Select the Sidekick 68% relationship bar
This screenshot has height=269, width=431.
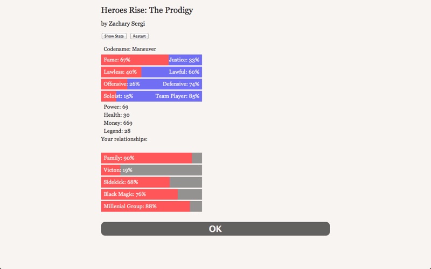pyautogui.click(x=135, y=182)
